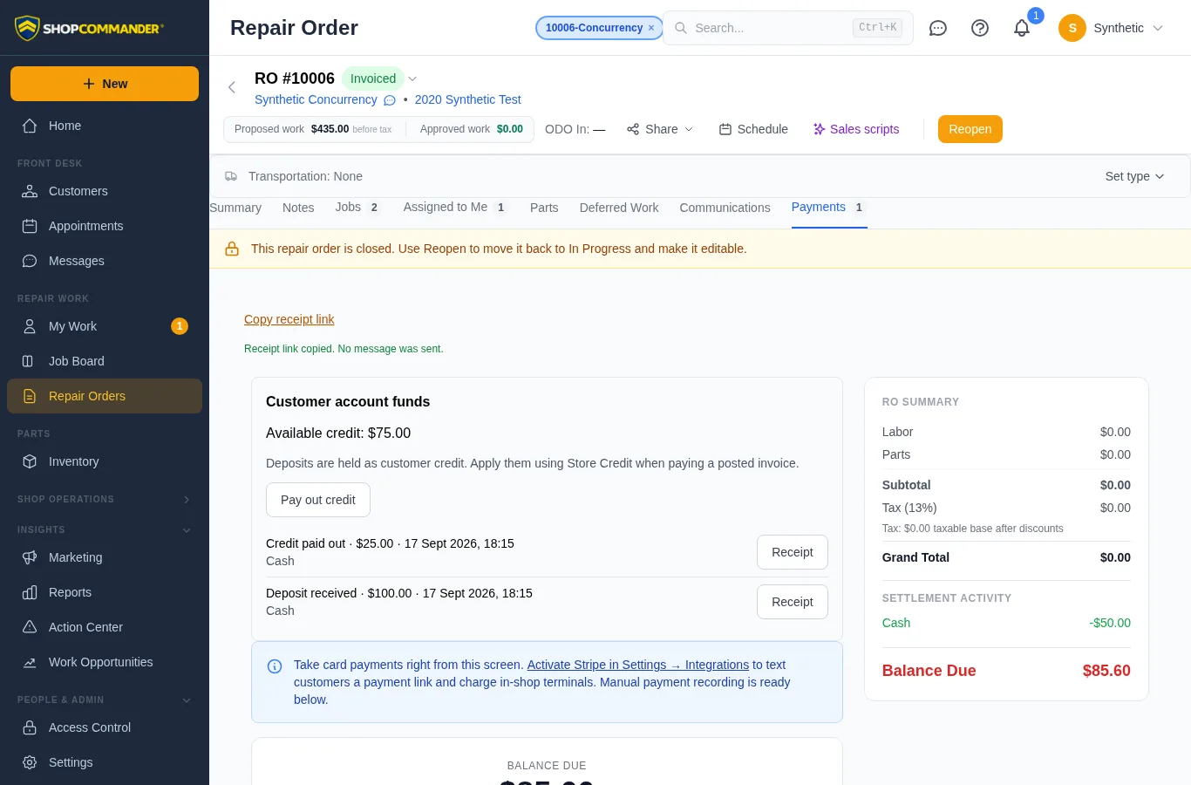Focus the Search field

pyautogui.click(x=788, y=28)
